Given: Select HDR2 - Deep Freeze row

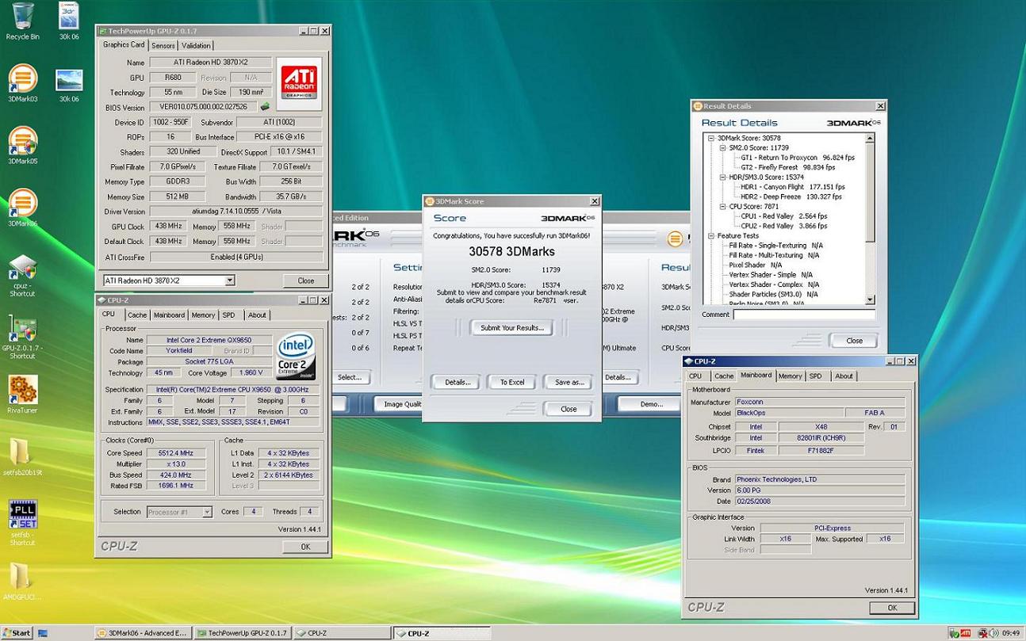Looking at the screenshot, I should click(x=791, y=196).
